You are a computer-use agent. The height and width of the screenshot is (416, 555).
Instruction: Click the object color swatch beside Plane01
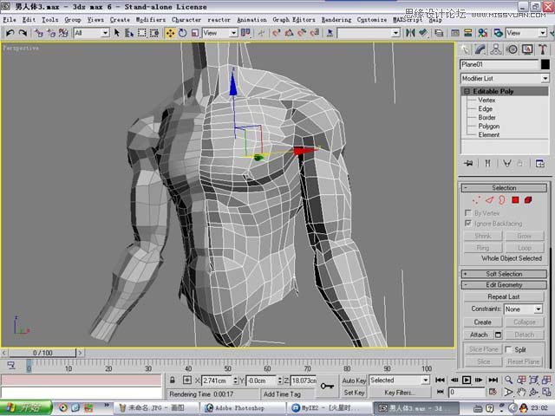point(545,64)
